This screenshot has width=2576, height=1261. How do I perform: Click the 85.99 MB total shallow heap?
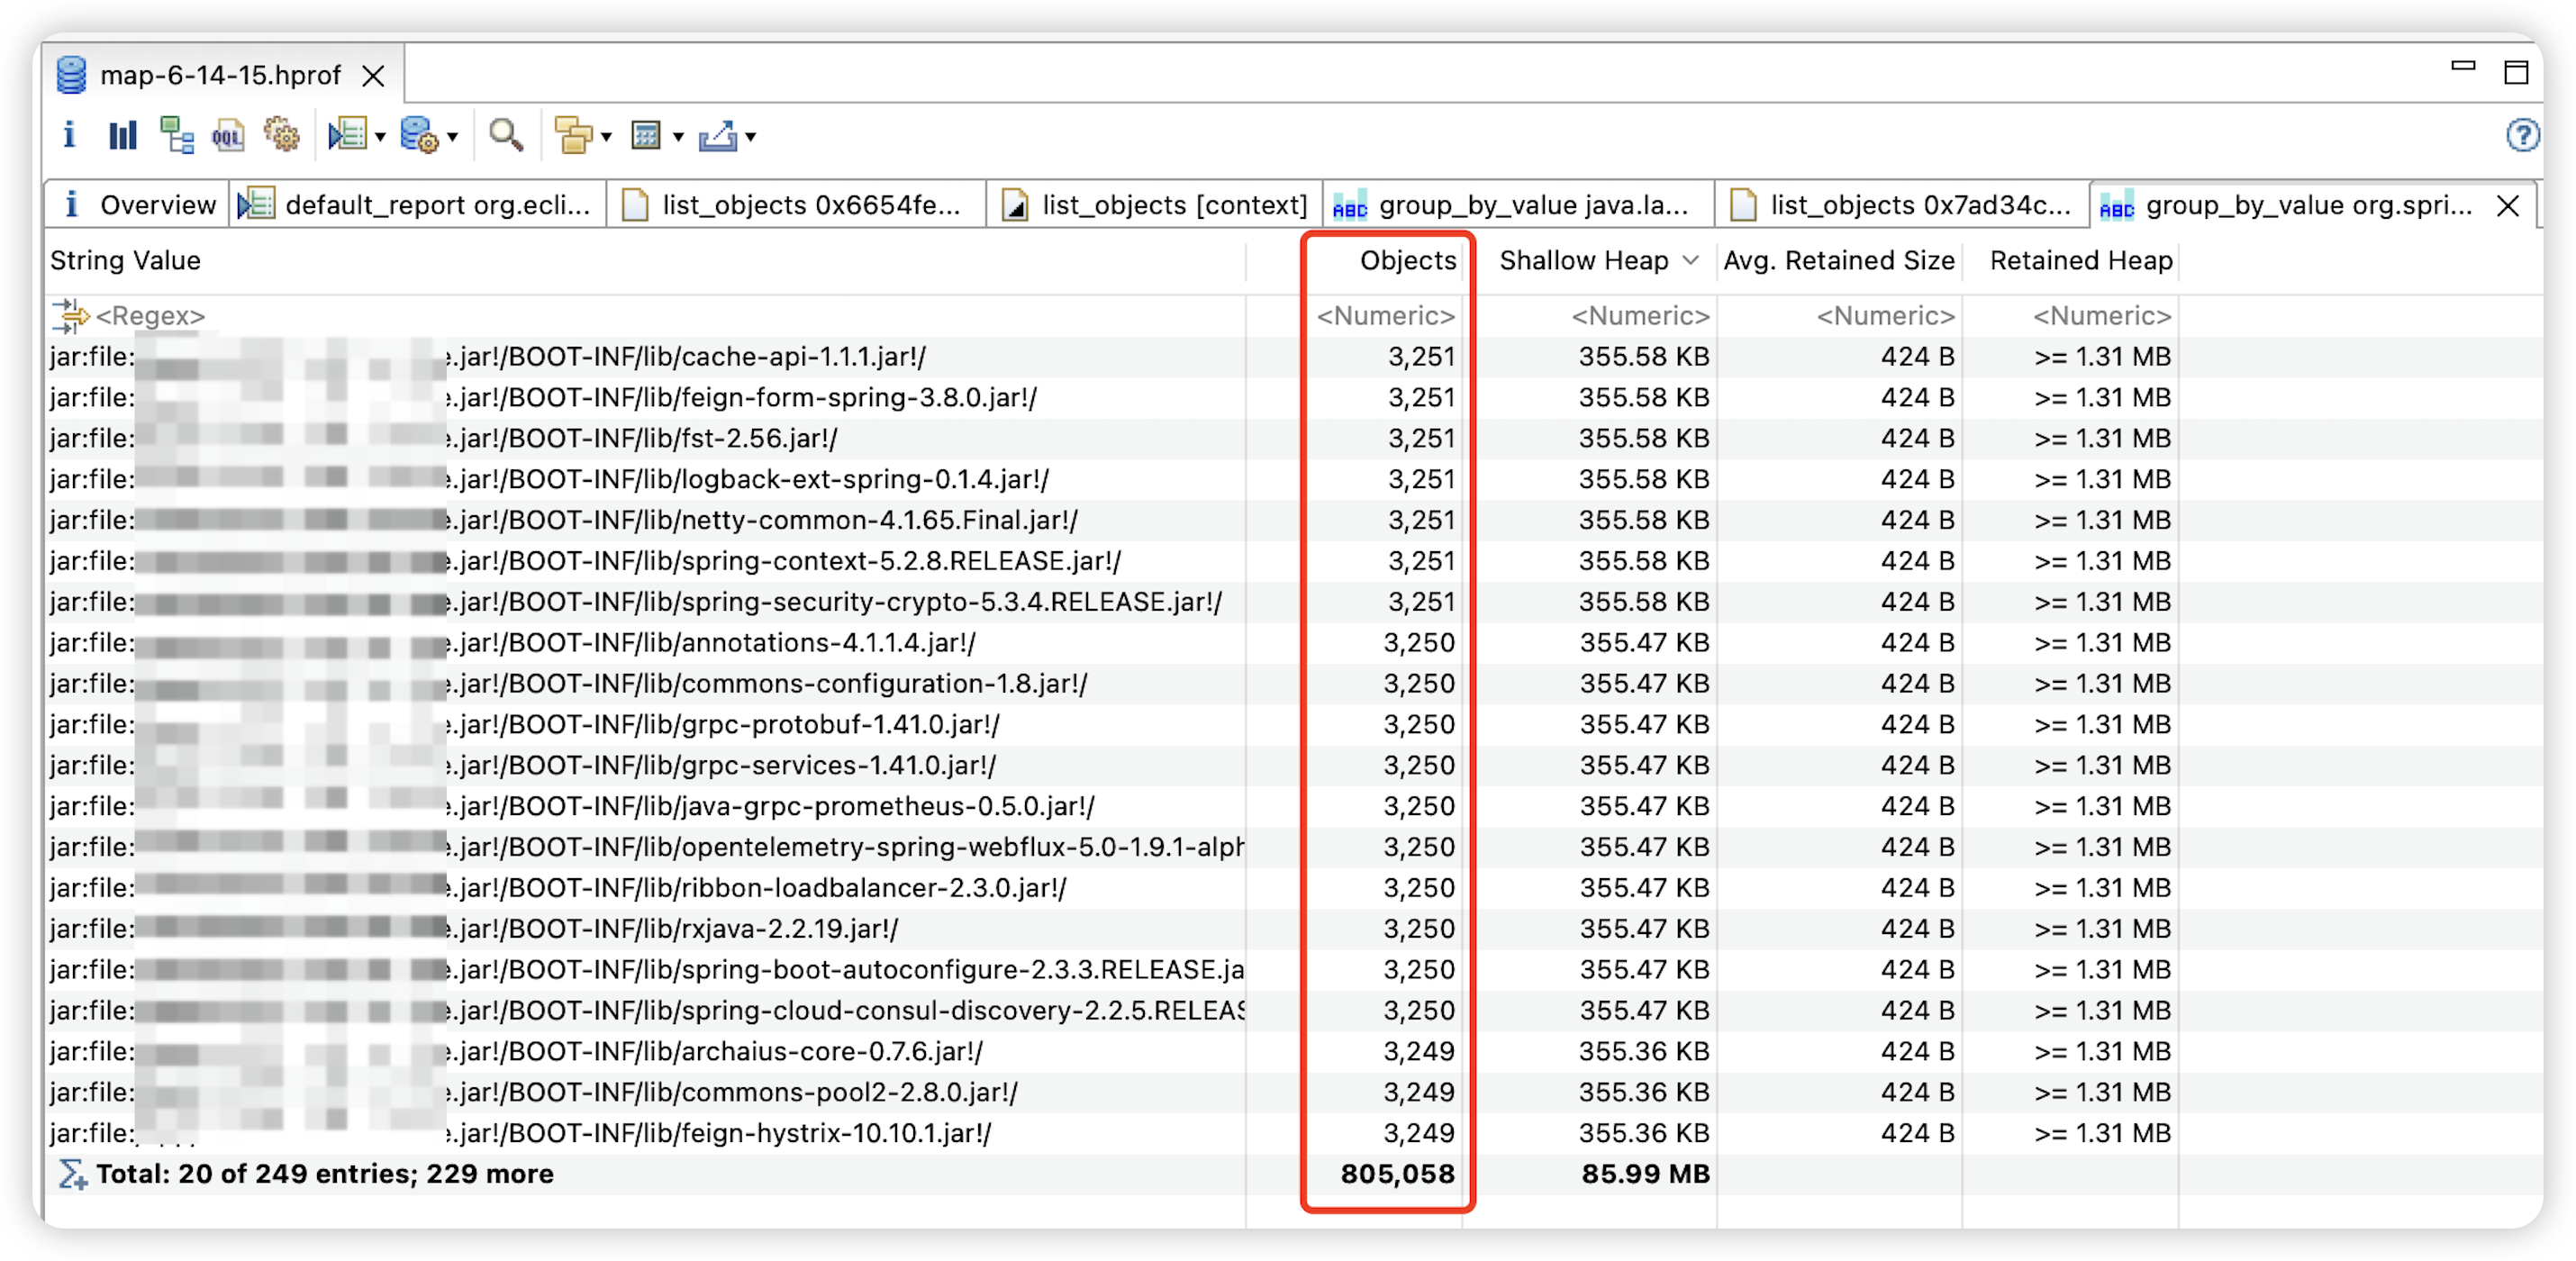(x=1645, y=1174)
